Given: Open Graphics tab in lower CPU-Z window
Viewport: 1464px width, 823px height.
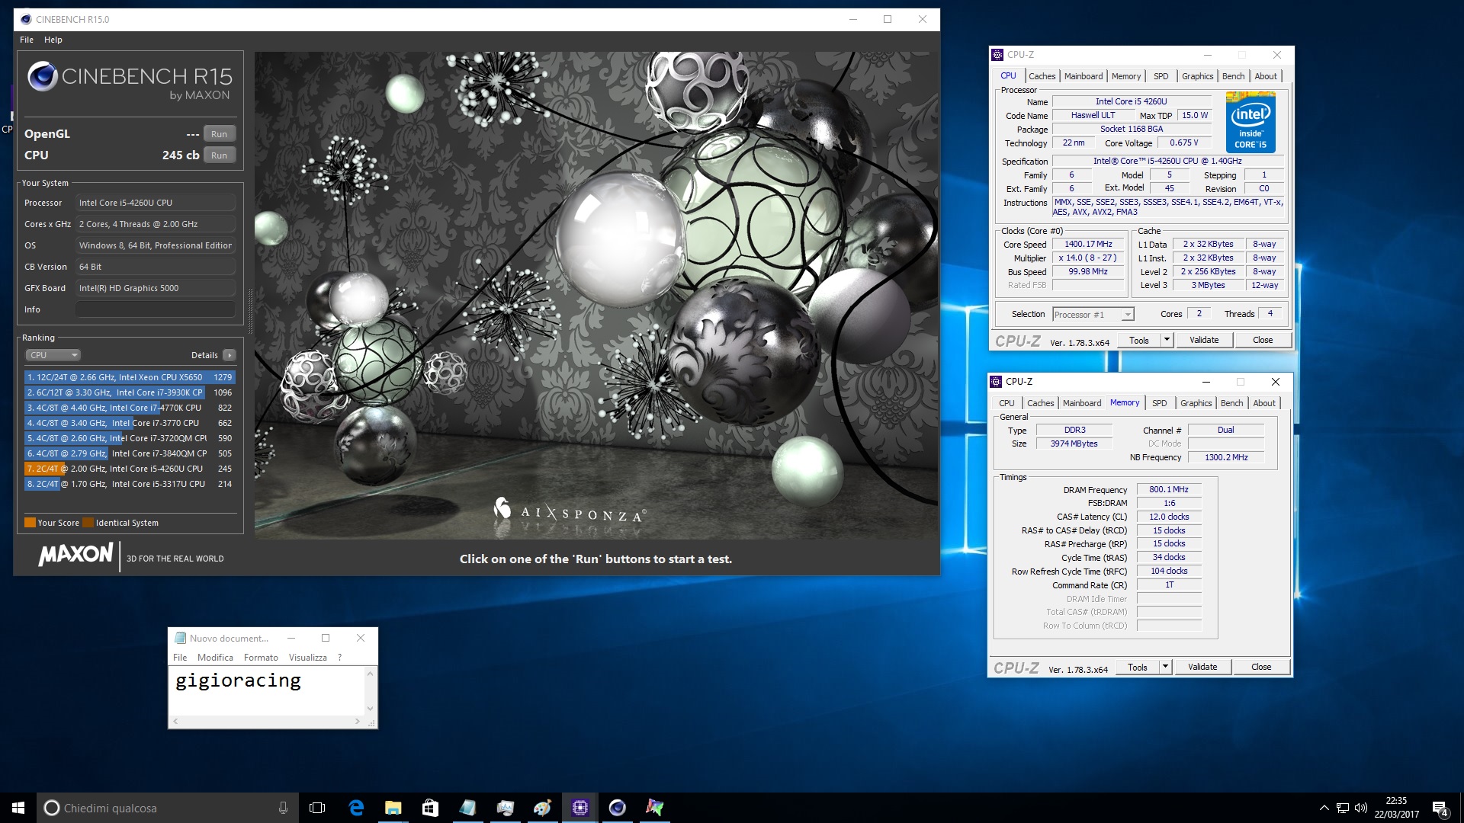Looking at the screenshot, I should coord(1196,403).
